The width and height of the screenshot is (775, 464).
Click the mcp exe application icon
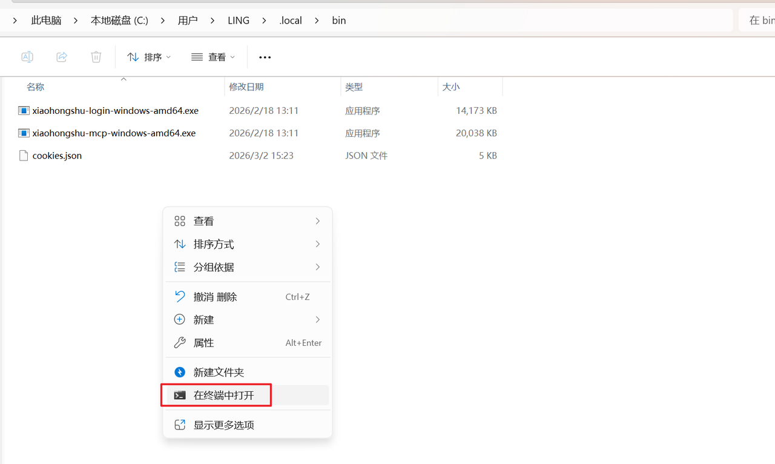(24, 133)
